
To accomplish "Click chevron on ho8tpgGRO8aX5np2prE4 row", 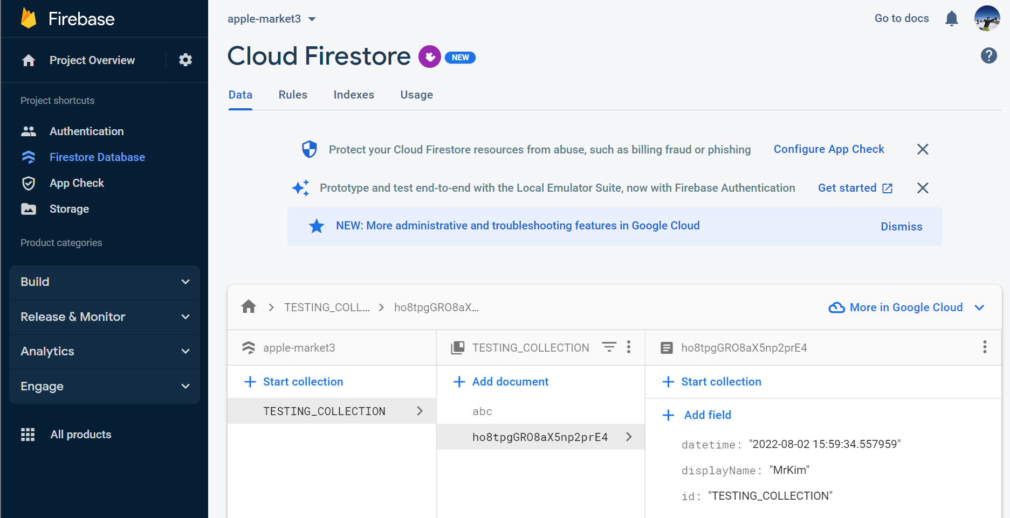I will pyautogui.click(x=629, y=437).
